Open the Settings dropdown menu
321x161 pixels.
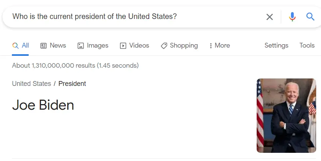coord(276,45)
